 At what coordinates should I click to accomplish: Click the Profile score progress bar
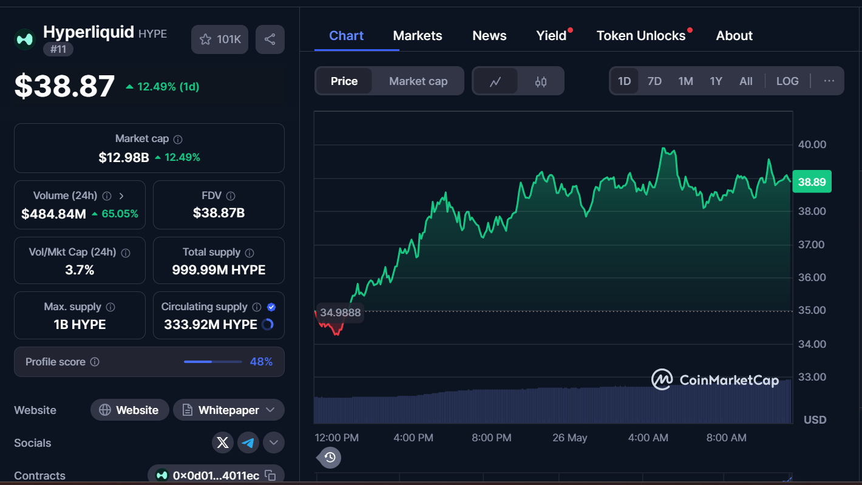[x=212, y=362]
